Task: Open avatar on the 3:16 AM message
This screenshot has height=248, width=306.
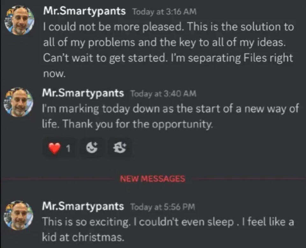Action: tap(19, 20)
